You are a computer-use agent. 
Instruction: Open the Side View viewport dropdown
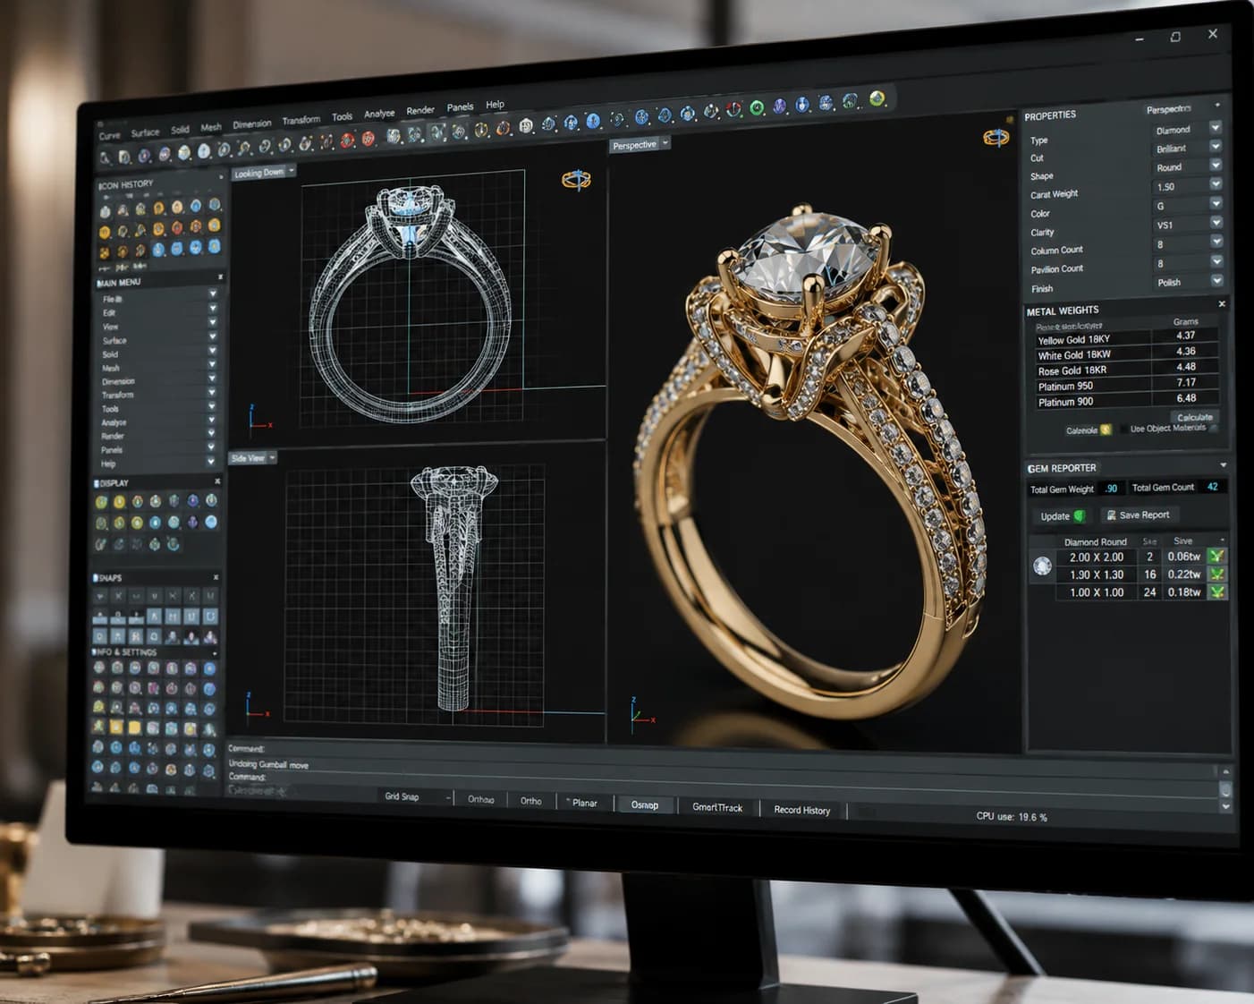272,457
